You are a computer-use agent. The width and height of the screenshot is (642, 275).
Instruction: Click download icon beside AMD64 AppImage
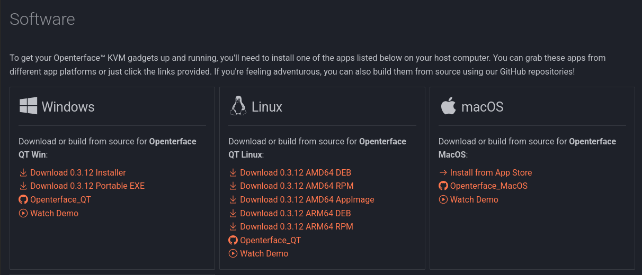tap(233, 199)
